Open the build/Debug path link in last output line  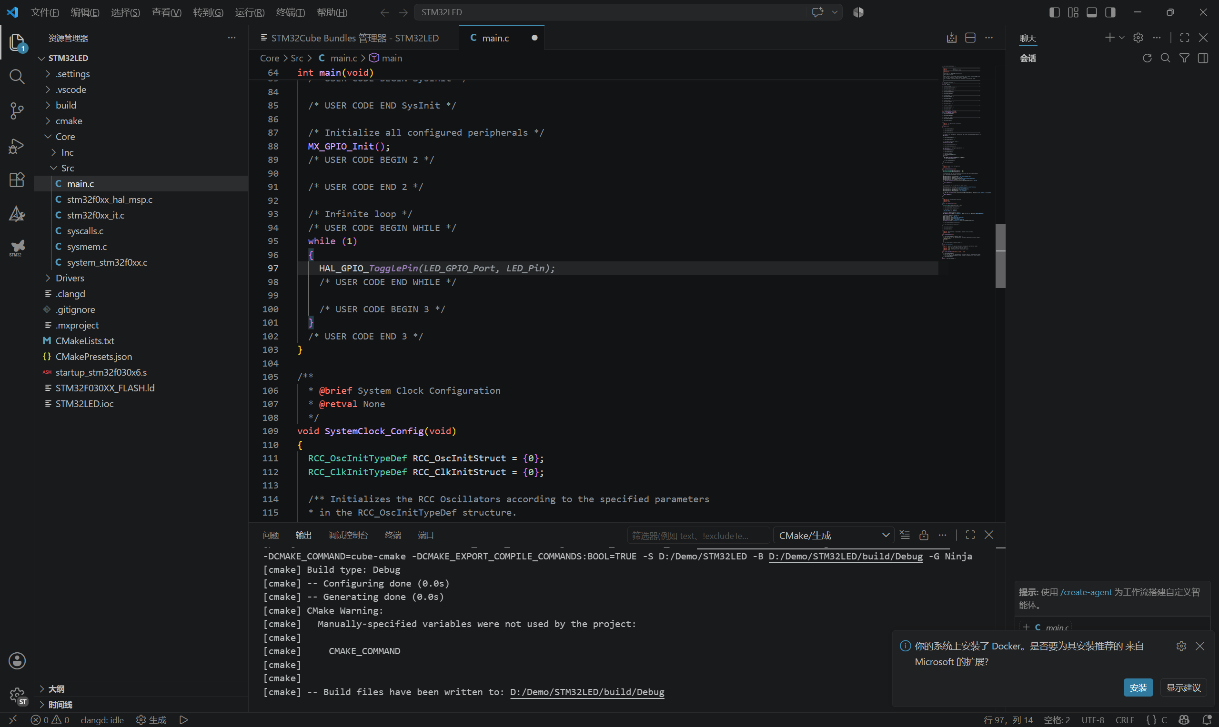click(587, 692)
